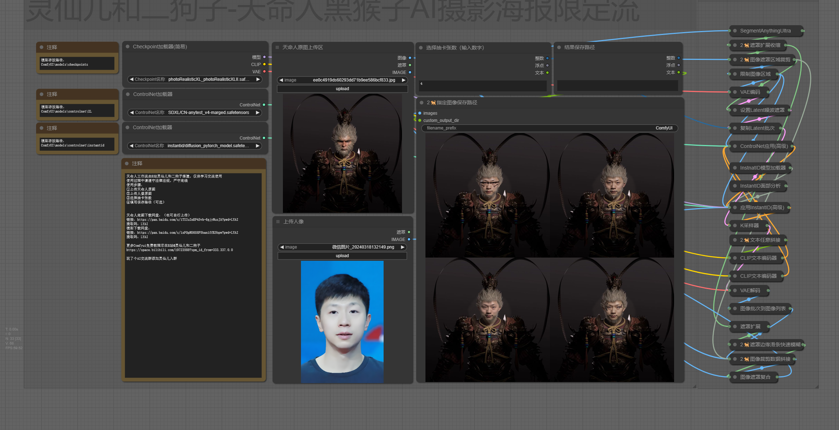Open top-left generated output image
This screenshot has height=430, width=839.
click(x=488, y=196)
